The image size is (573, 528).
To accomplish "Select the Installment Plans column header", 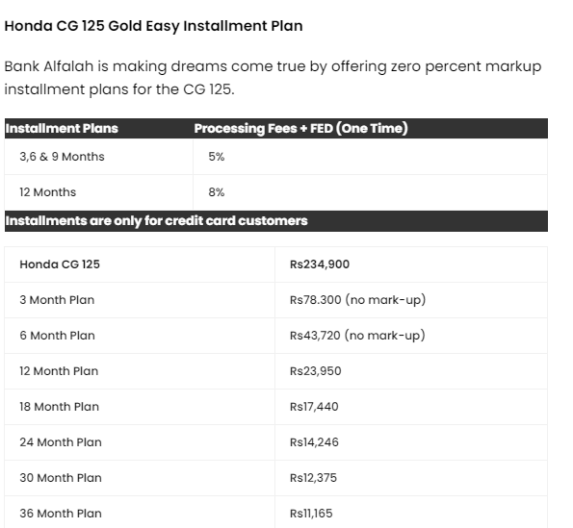I will point(62,129).
